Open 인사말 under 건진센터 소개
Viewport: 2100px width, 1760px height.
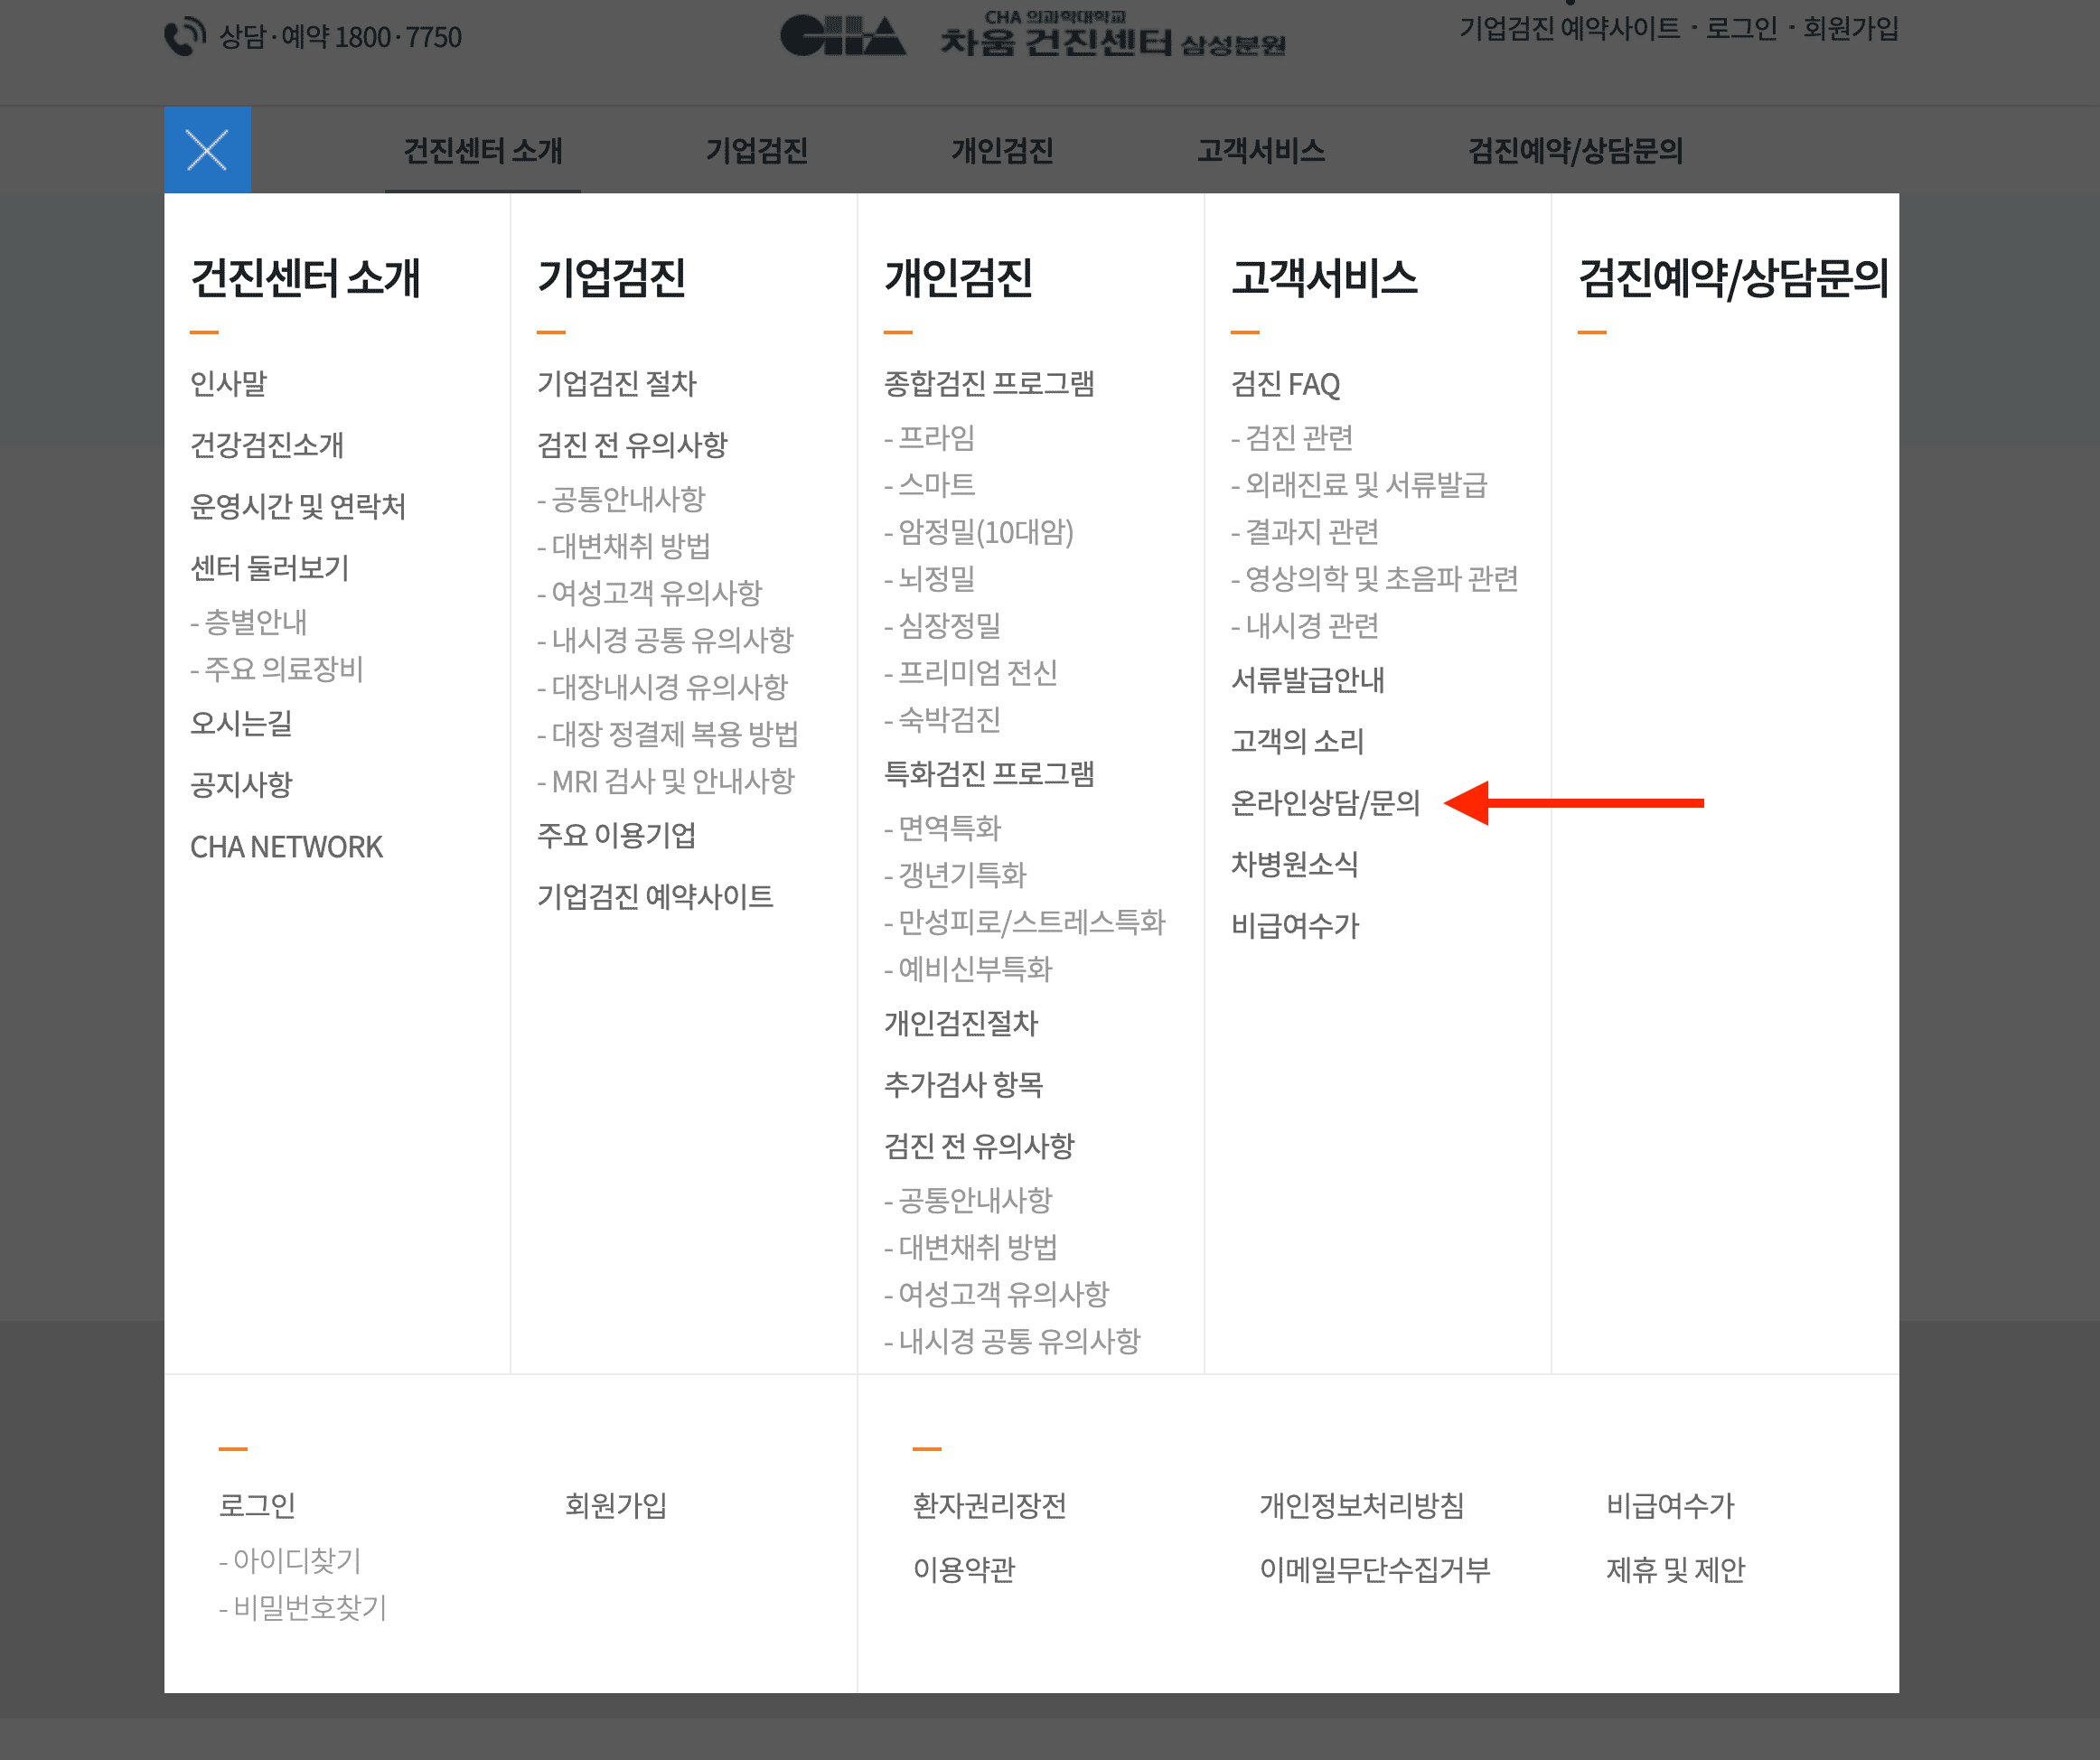click(x=229, y=383)
